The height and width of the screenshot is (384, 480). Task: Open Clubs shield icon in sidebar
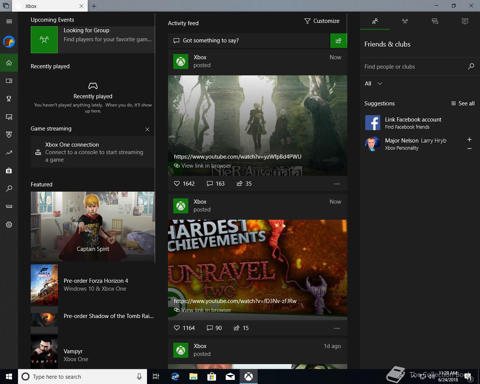pyautogui.click(x=9, y=135)
